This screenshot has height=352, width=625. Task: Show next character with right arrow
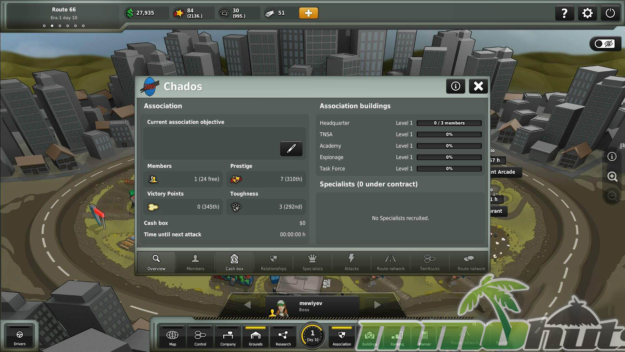pos(377,305)
